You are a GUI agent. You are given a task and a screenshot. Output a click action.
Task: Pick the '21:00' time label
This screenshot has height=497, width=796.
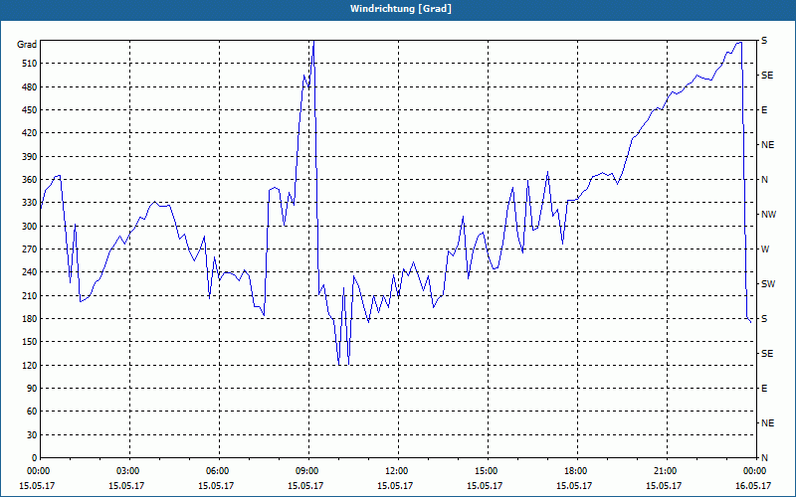click(x=665, y=471)
